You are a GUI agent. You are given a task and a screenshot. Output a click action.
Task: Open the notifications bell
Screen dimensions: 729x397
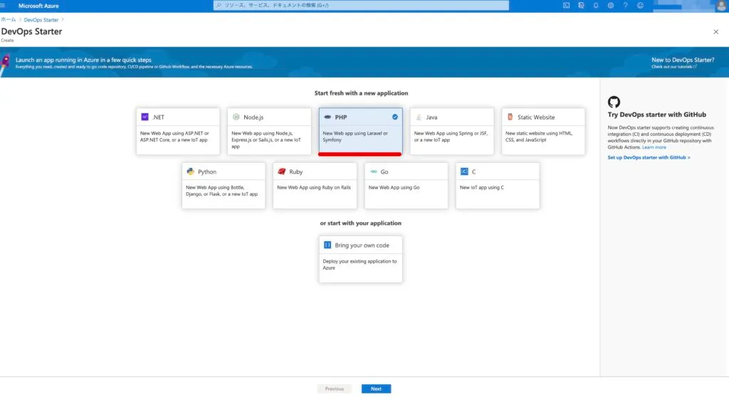596,6
